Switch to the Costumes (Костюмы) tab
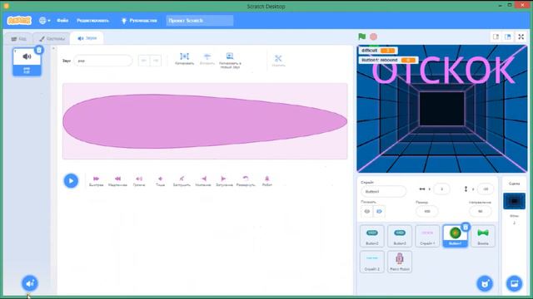 coord(52,39)
